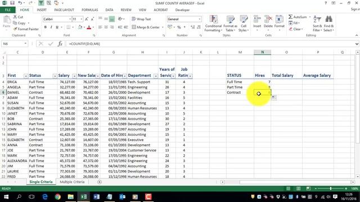Activate the Format Painter brush
This screenshot has width=360, height=202.
click(26, 29)
